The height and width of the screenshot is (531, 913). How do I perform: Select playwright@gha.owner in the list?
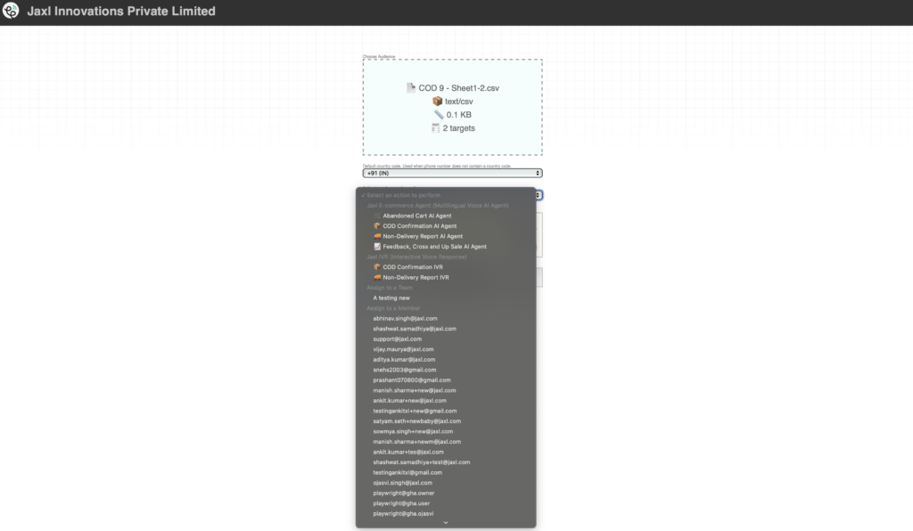[x=403, y=493]
